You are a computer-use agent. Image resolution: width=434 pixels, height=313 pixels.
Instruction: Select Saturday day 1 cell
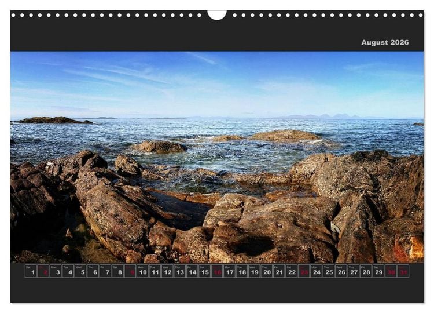31,271
